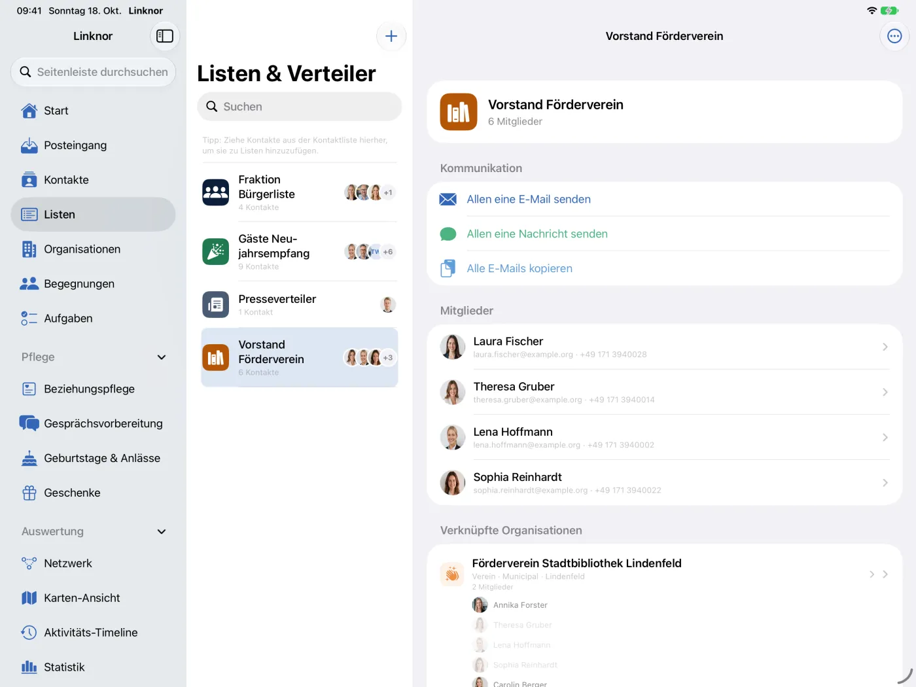
Task: Collapse the Pflege section chevron
Action: (x=162, y=357)
